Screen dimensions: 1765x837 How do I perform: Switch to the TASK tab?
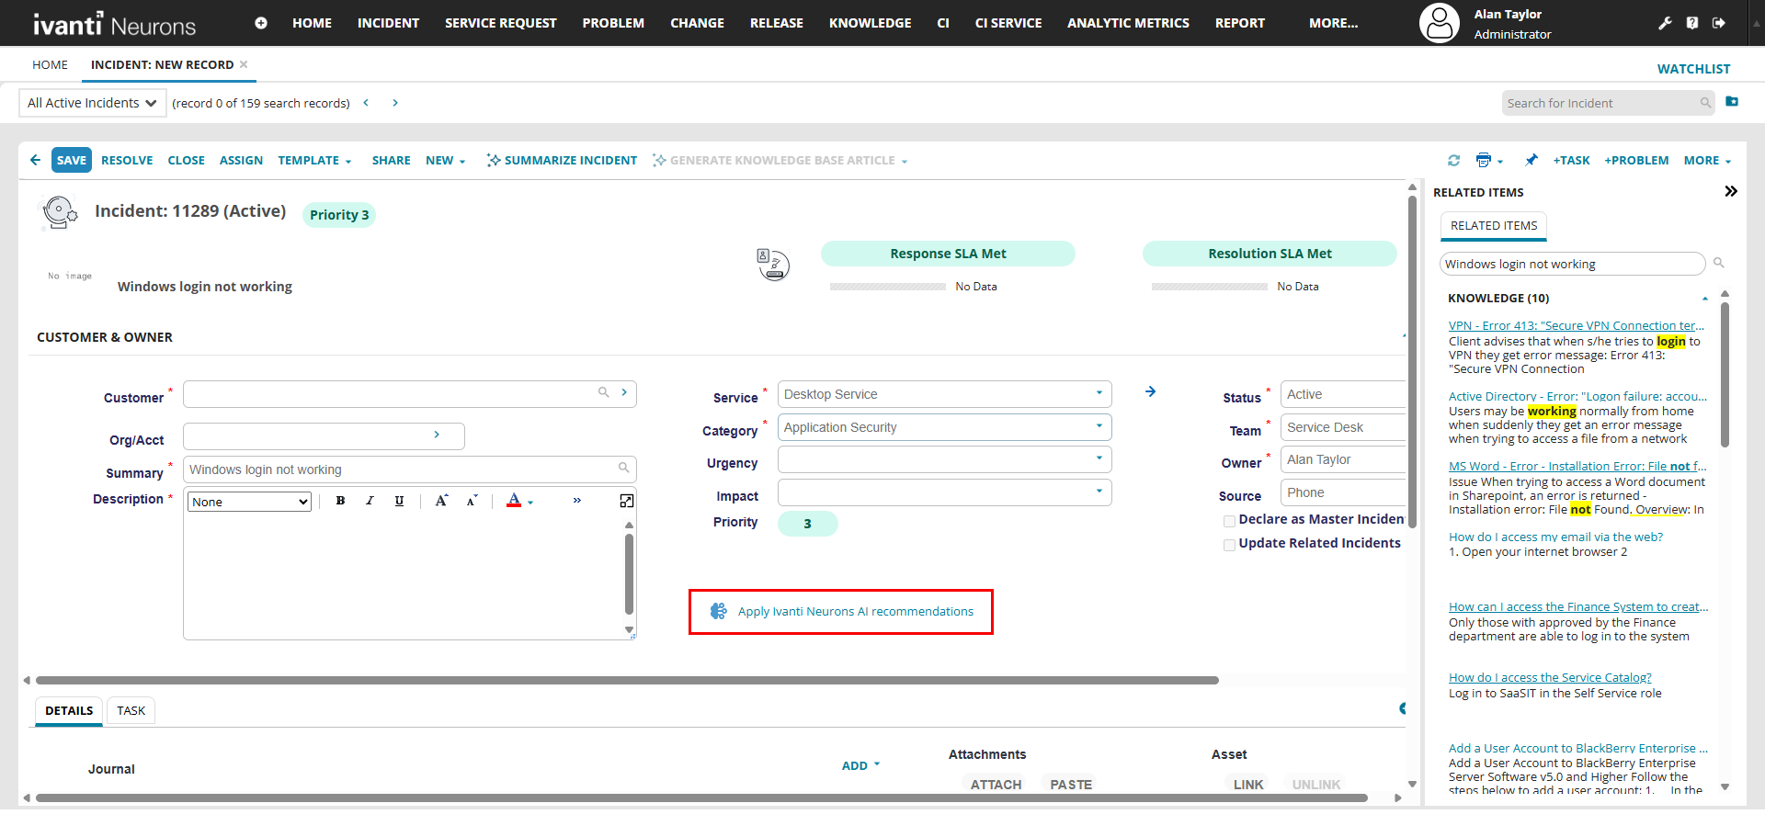131,710
